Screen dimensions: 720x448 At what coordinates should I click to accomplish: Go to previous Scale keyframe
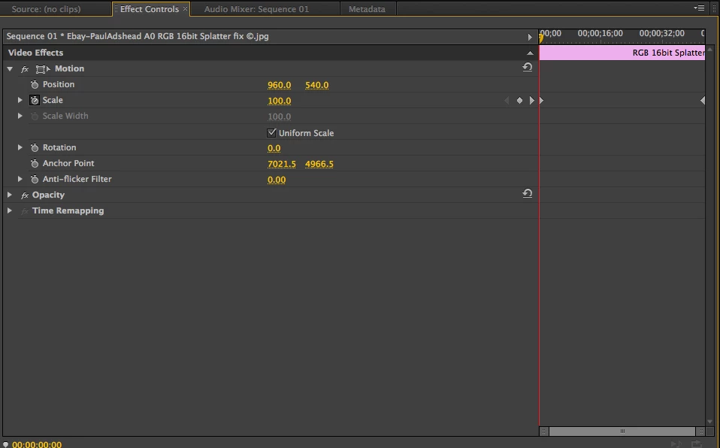(507, 100)
